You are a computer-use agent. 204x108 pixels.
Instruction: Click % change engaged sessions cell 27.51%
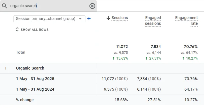(x=154, y=100)
